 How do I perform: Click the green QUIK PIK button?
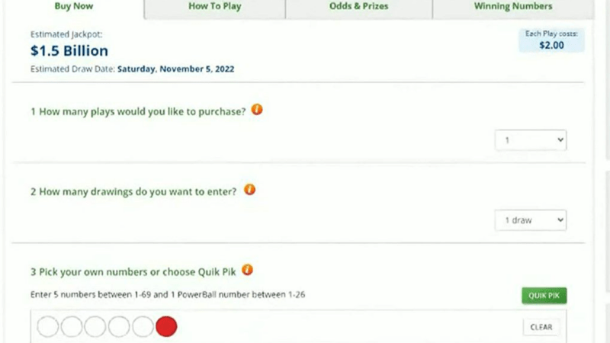[544, 296]
